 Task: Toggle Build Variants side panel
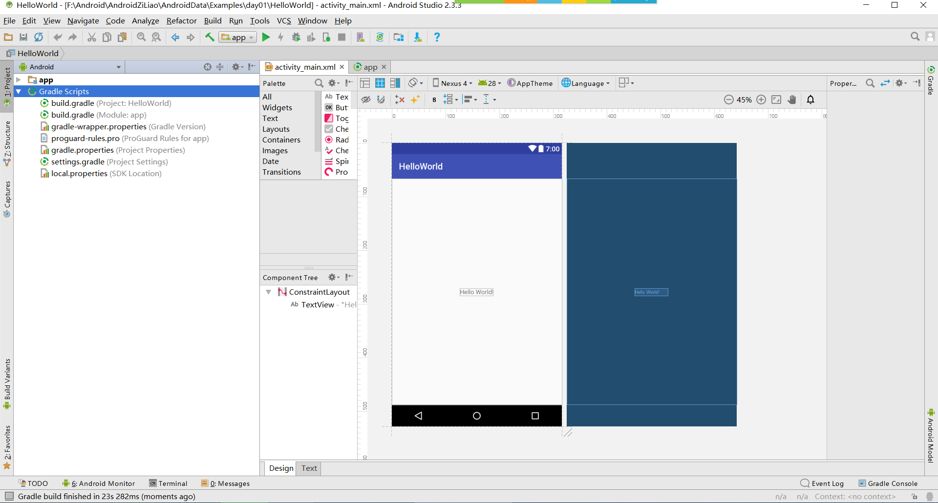pos(7,384)
